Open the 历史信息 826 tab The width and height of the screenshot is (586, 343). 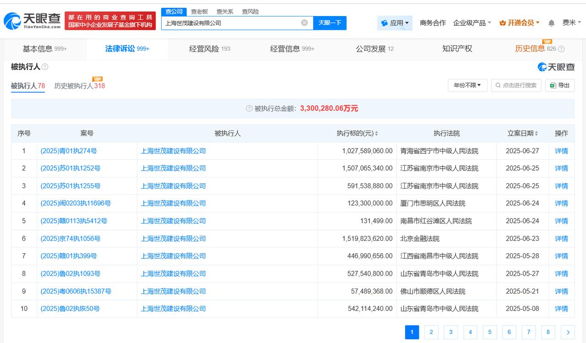536,49
